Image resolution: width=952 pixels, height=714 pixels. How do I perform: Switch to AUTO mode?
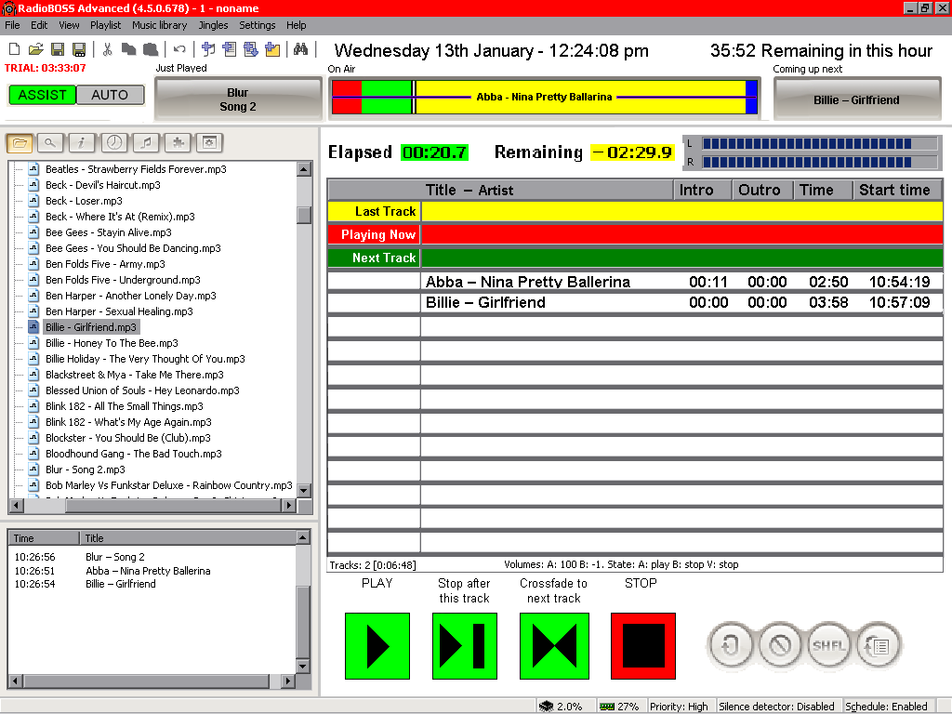[110, 95]
